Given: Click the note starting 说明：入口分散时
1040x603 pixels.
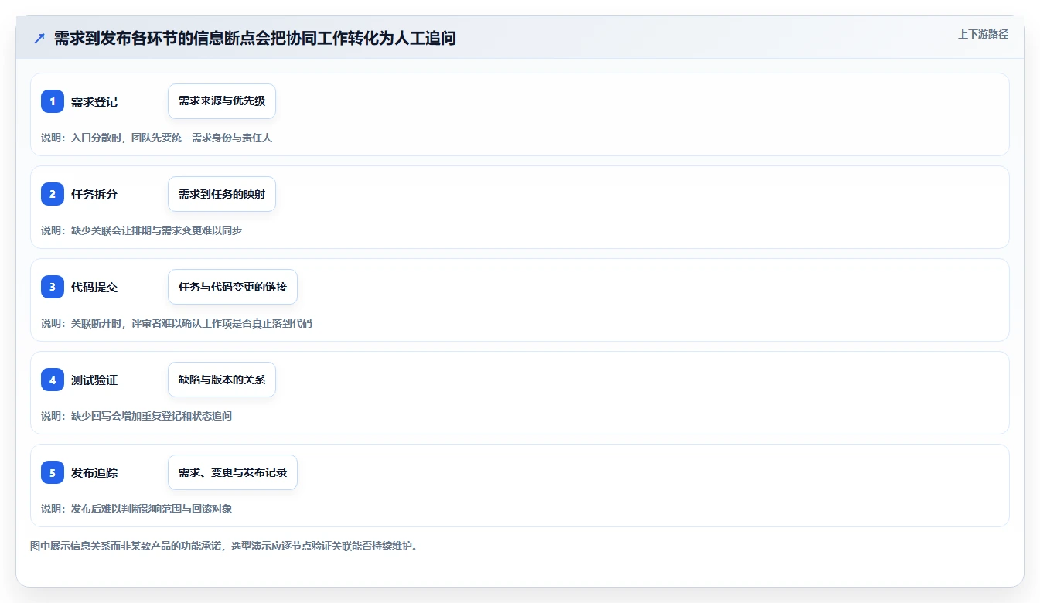Looking at the screenshot, I should (x=157, y=138).
